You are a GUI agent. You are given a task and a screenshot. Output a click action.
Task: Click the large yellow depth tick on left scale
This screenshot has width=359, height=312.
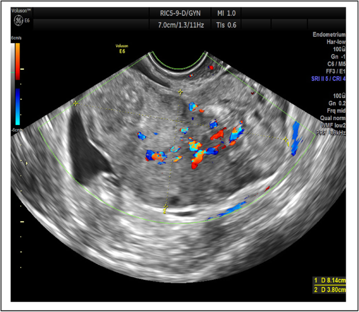pyautogui.click(x=22, y=222)
